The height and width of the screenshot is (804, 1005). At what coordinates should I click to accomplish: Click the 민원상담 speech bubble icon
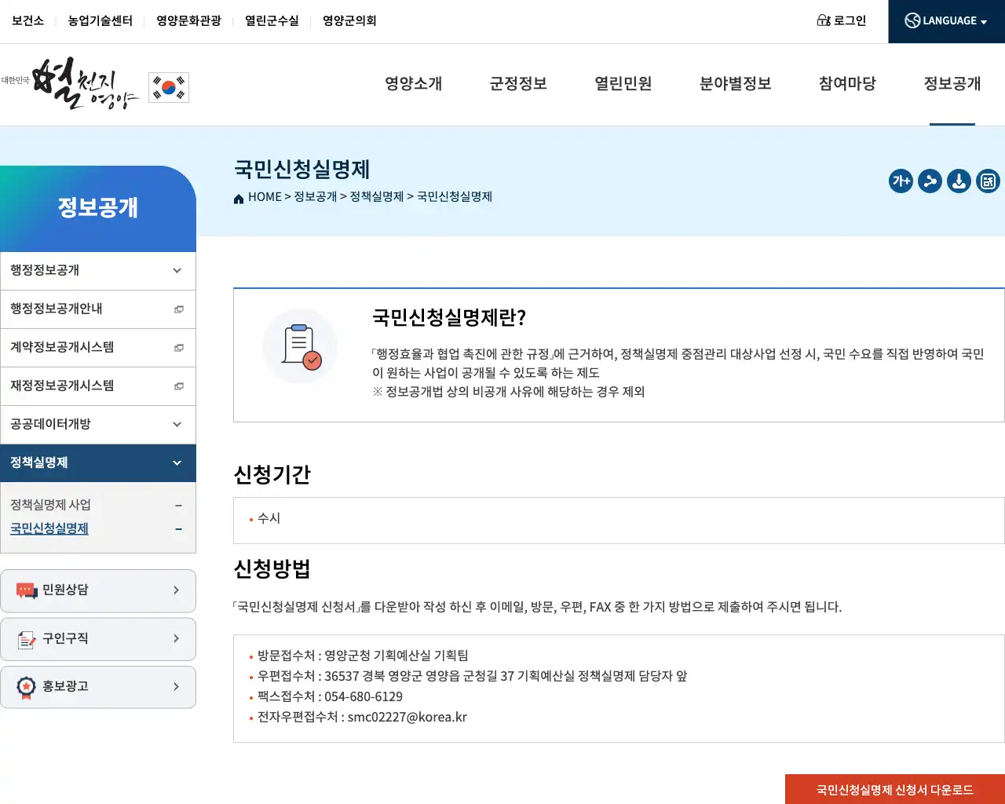pyautogui.click(x=27, y=590)
